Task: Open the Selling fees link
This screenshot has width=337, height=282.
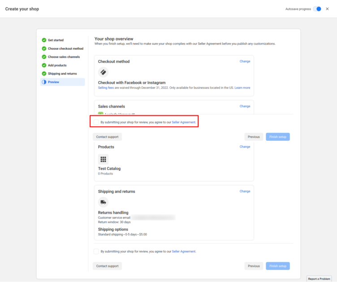Action: coord(105,88)
